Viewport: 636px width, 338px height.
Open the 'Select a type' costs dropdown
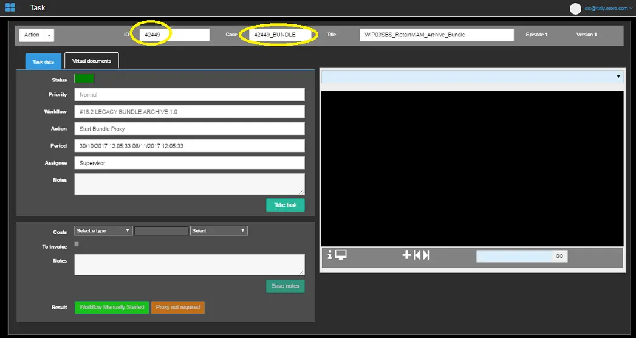(x=103, y=231)
